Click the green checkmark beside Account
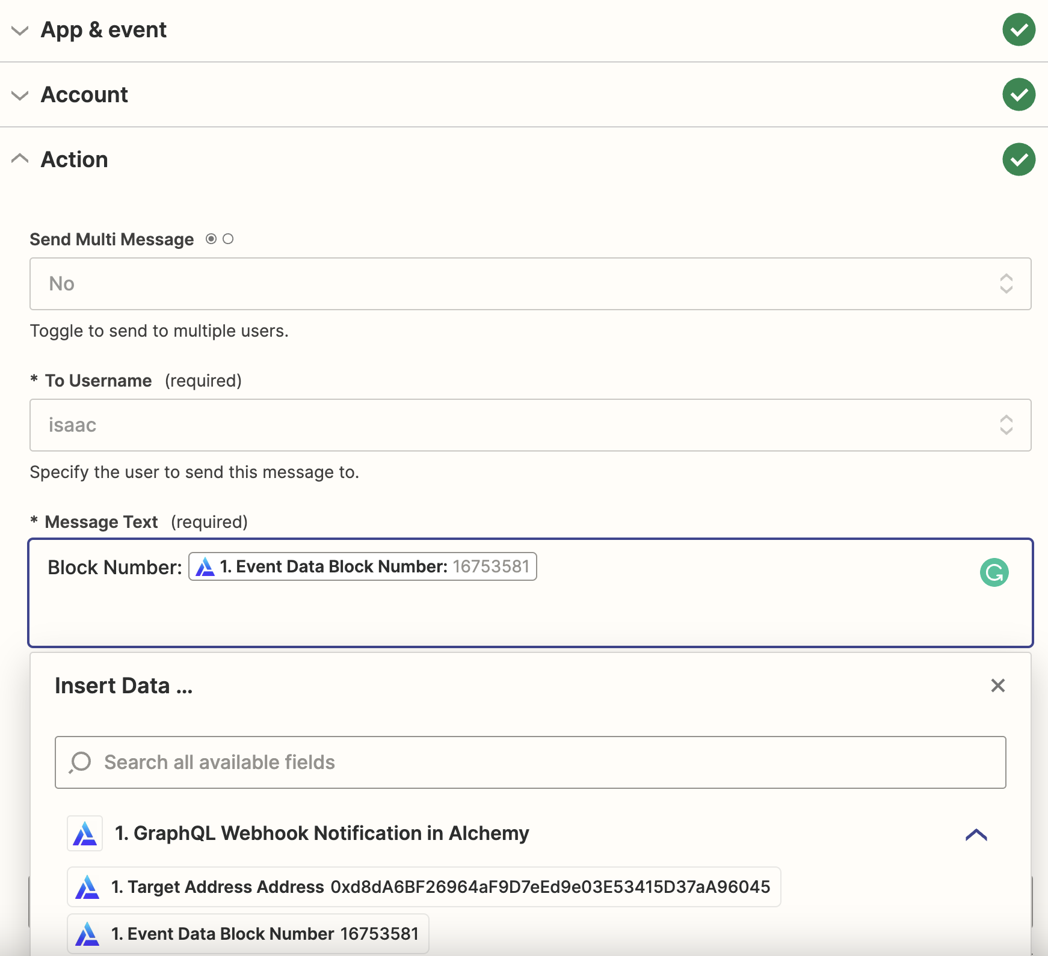 (x=1019, y=94)
